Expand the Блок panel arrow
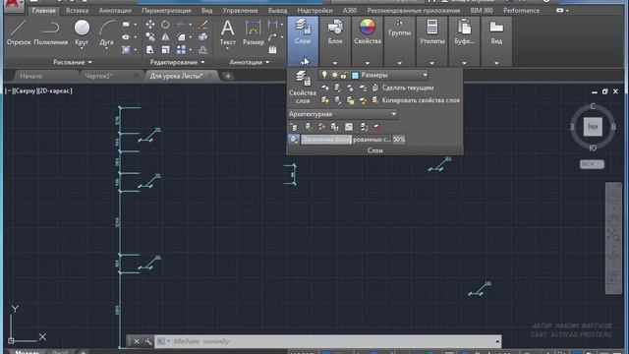This screenshot has height=354, width=629. [335, 63]
